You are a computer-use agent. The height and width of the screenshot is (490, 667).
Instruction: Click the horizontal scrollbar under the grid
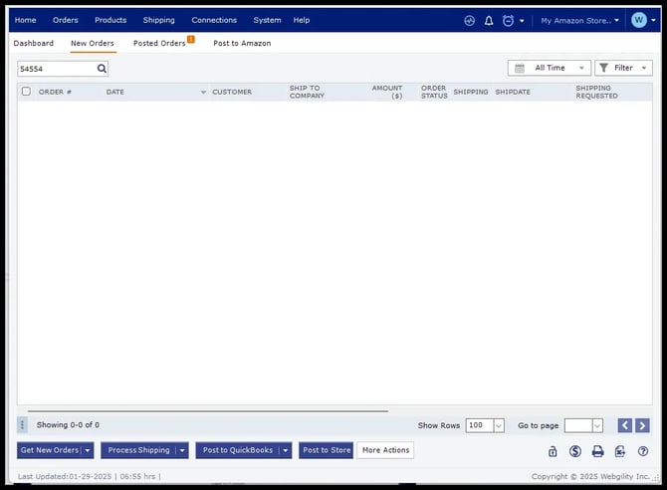click(x=207, y=410)
